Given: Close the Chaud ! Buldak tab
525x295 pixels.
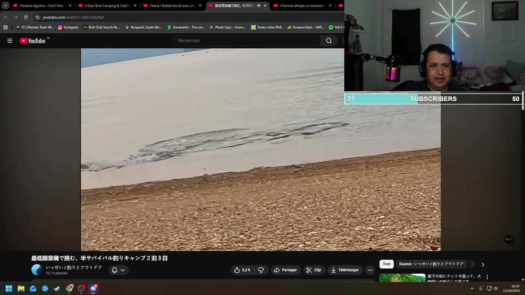Looking at the screenshot, I should click(200, 6).
